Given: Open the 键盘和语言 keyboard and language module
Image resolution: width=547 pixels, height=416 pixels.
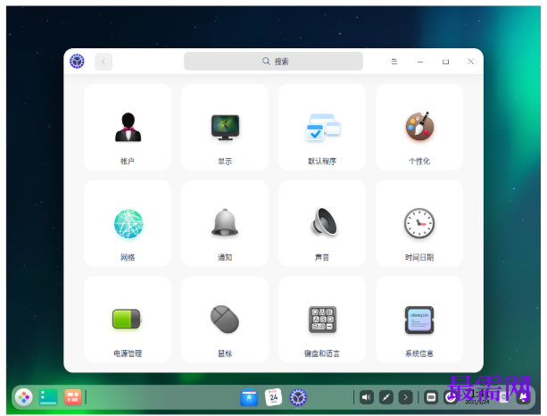Looking at the screenshot, I should [x=322, y=320].
